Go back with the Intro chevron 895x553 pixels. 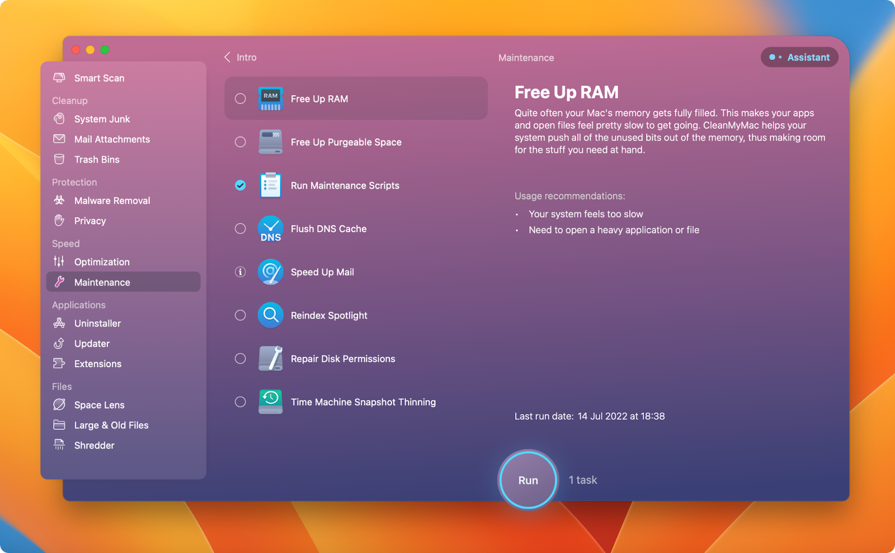click(227, 57)
